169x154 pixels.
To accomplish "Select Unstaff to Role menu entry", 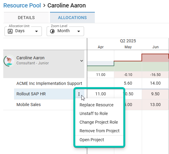I will (94, 113).
